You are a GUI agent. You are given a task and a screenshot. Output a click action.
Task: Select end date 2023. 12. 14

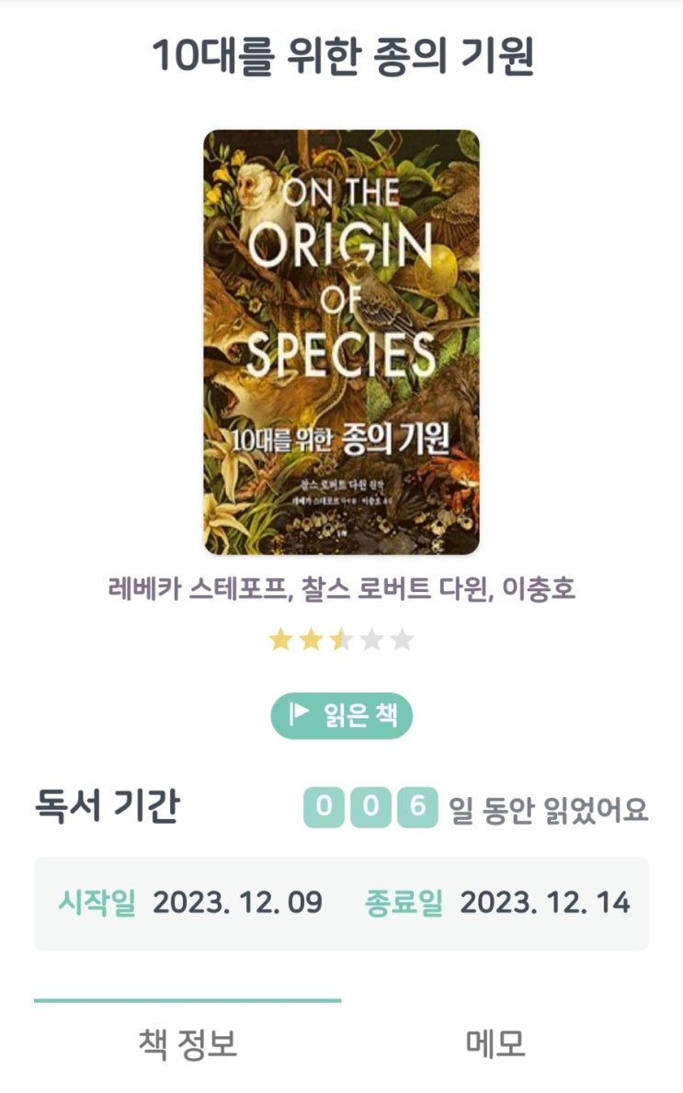pos(544,903)
